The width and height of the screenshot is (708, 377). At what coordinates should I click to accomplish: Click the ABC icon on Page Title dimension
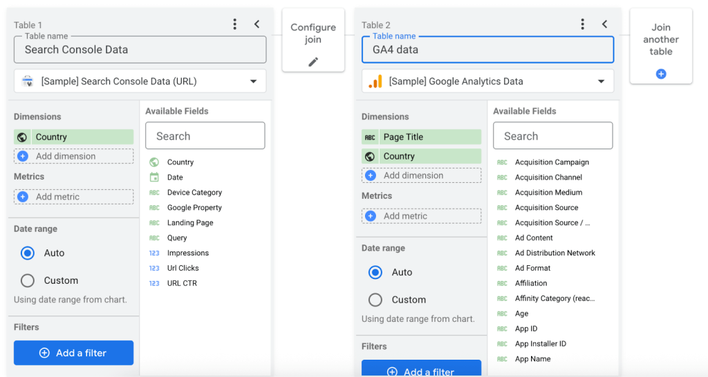(370, 137)
